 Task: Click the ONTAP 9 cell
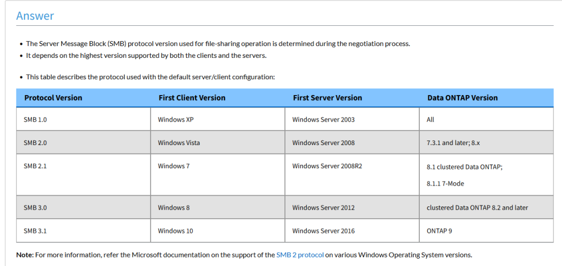[486, 231]
